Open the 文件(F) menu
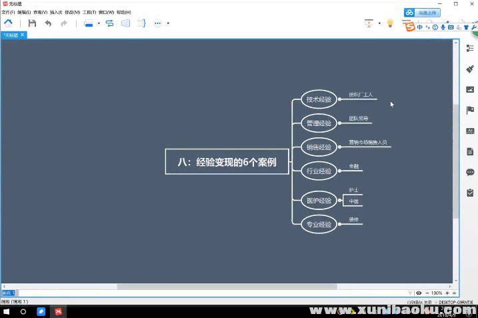 pyautogui.click(x=8, y=12)
